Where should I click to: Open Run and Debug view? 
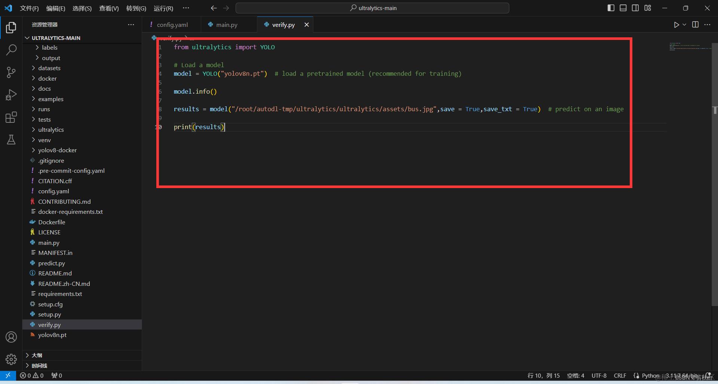click(x=11, y=95)
